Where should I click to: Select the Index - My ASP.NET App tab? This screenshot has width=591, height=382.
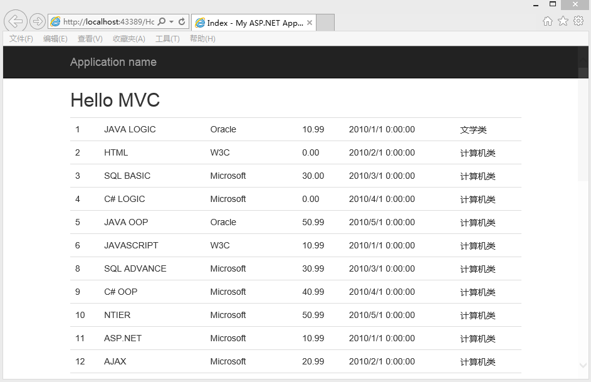click(254, 23)
